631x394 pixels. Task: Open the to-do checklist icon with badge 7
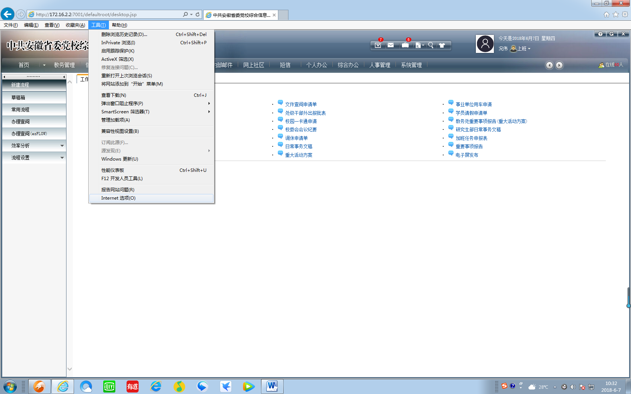[378, 45]
